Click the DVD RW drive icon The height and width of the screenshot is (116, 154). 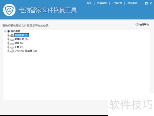tap(12, 51)
